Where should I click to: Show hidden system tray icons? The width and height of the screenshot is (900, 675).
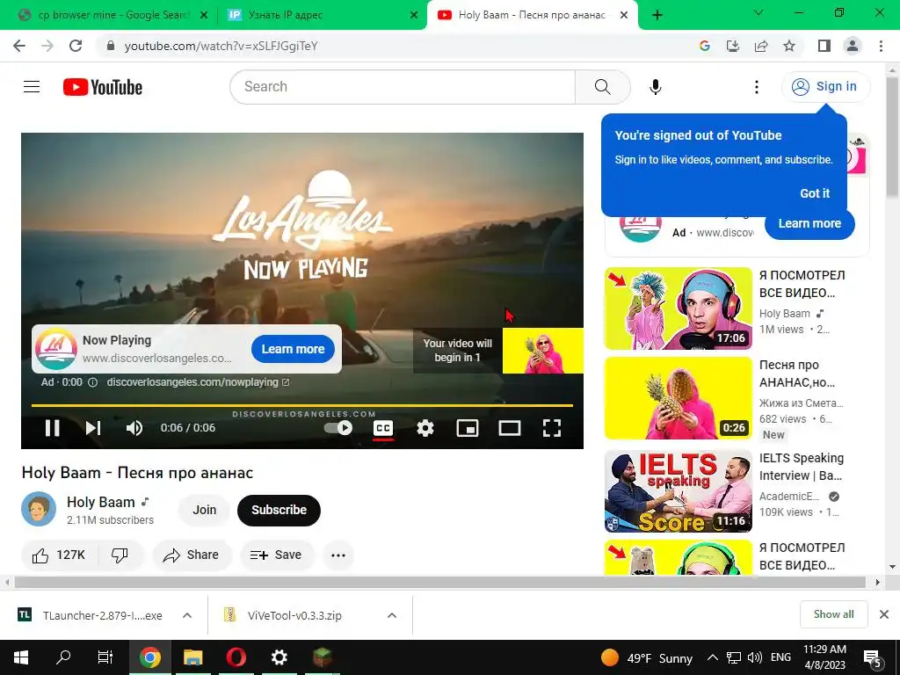pos(712,657)
